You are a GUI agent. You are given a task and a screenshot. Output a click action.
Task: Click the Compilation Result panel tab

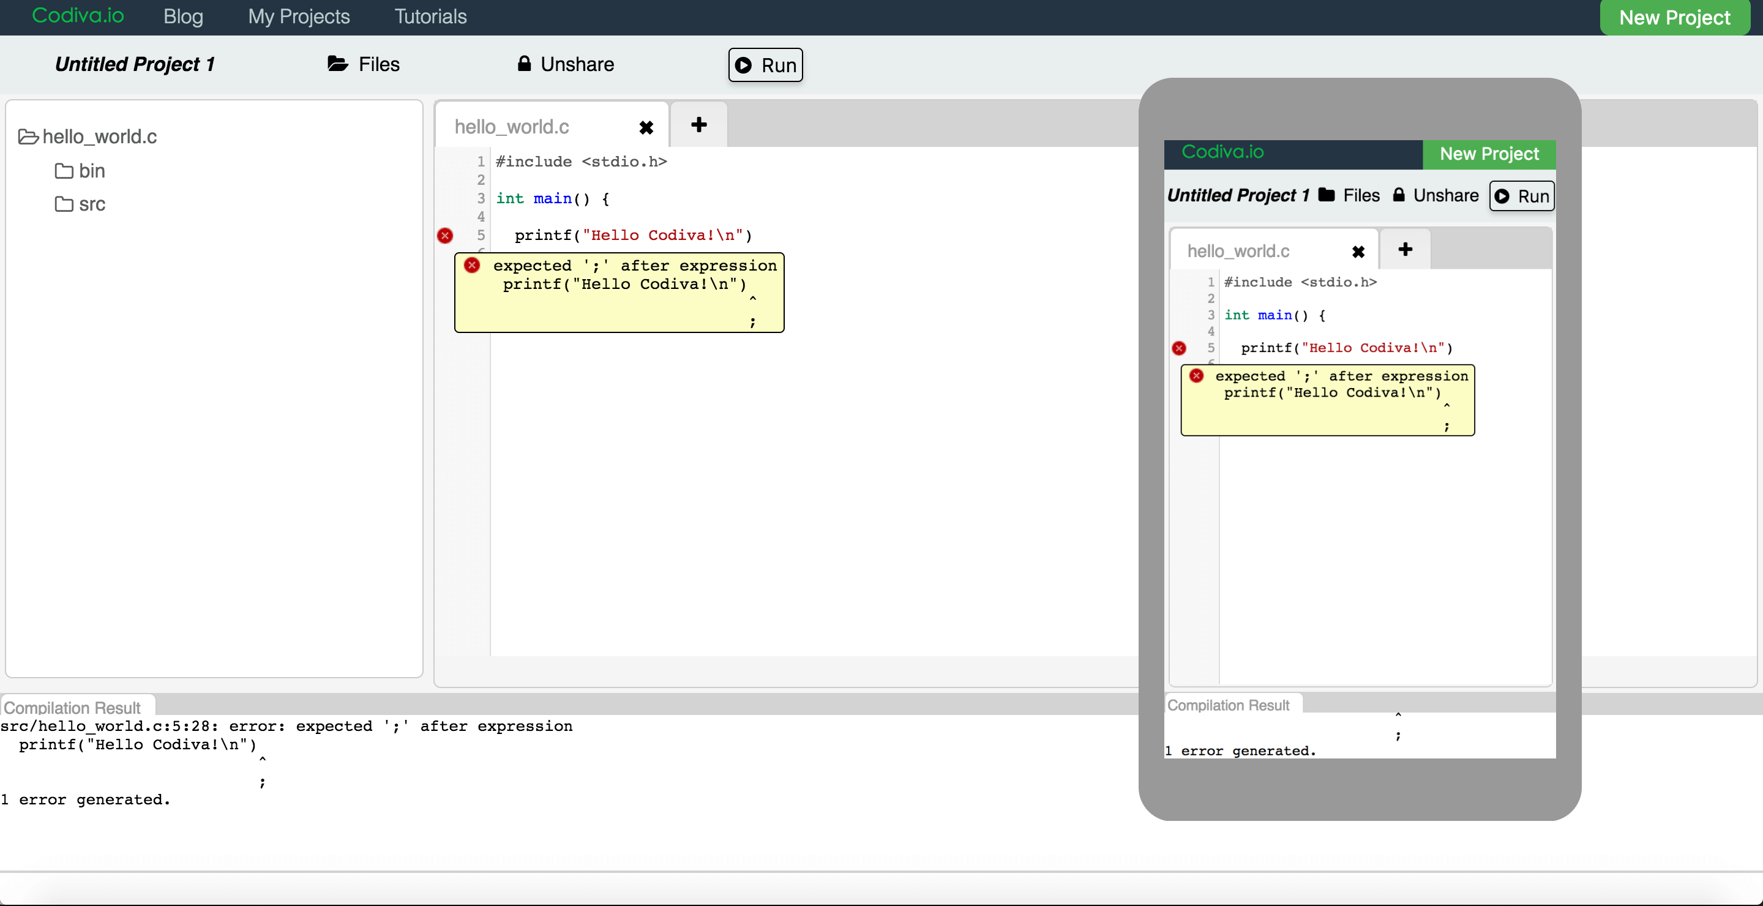[74, 706]
